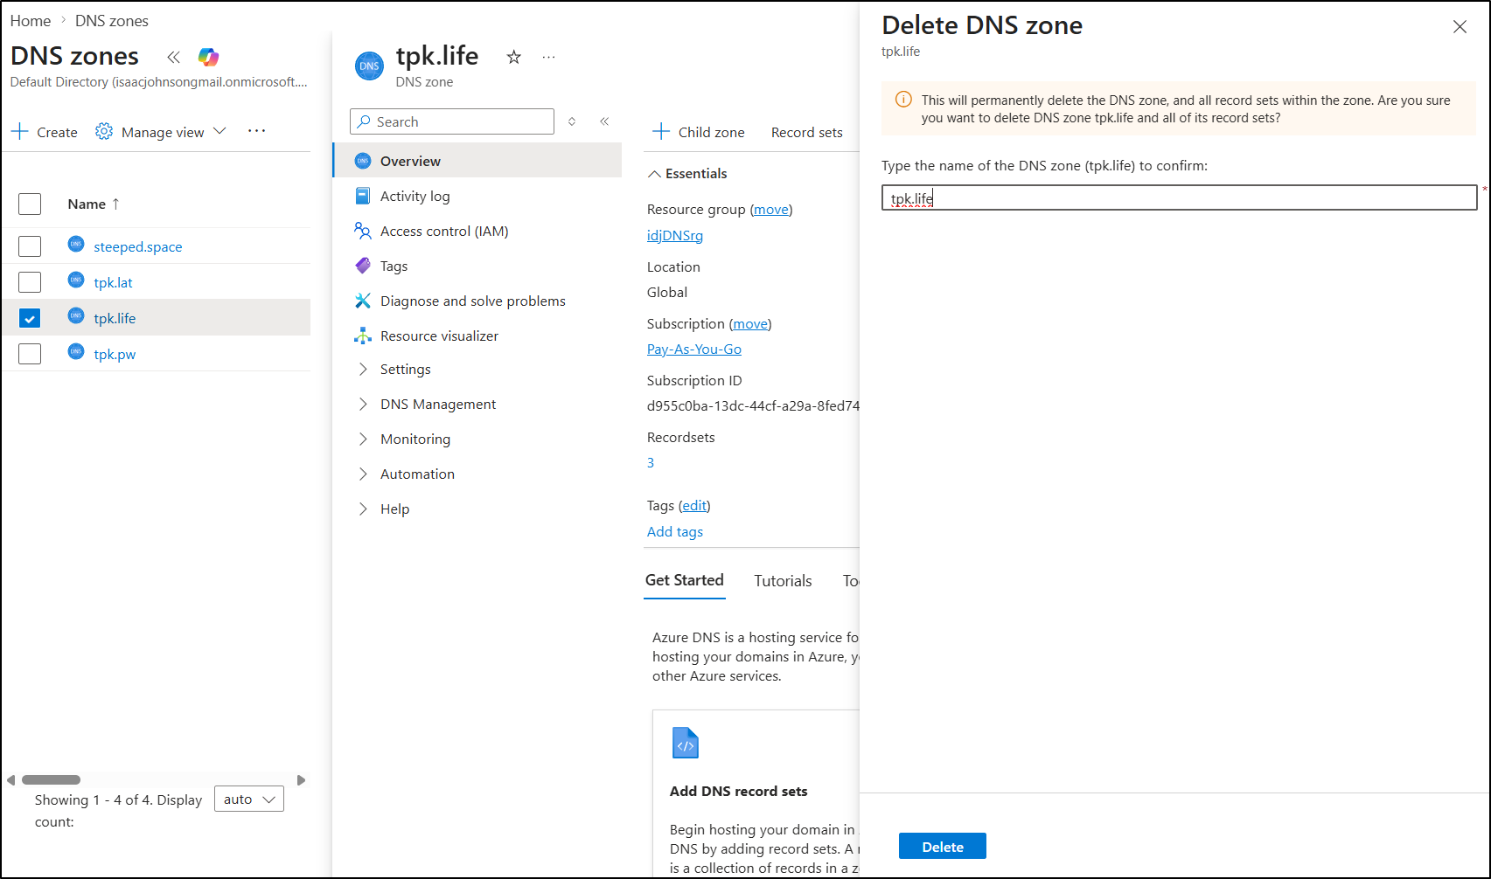
Task: Click the Manage view gear icon
Action: (x=104, y=132)
